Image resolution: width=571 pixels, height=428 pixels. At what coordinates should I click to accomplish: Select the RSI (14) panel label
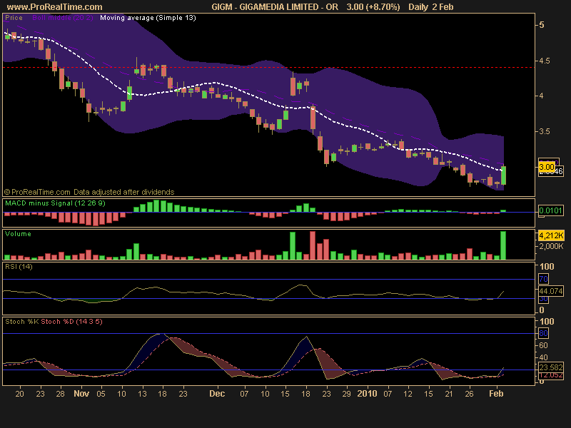[19, 266]
